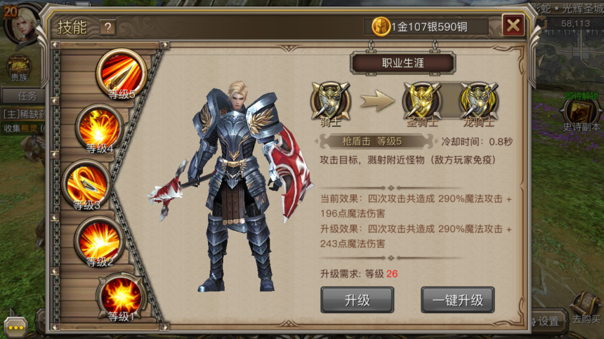The height and width of the screenshot is (339, 604).
Task: Open the chat bubble button
Action: (16, 327)
